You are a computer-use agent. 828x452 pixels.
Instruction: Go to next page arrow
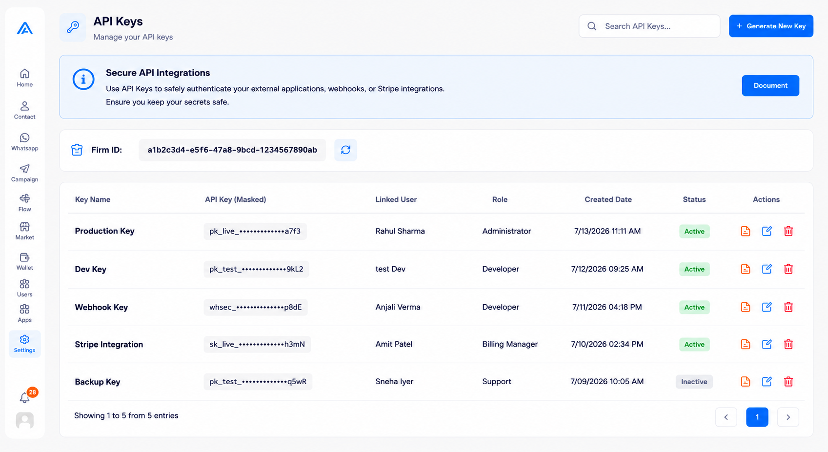click(788, 417)
